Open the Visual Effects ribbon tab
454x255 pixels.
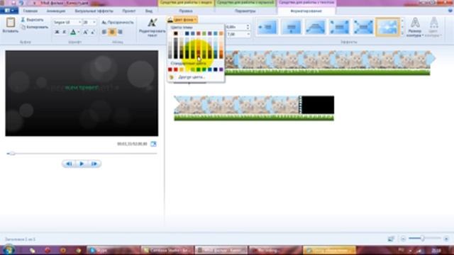pos(94,11)
